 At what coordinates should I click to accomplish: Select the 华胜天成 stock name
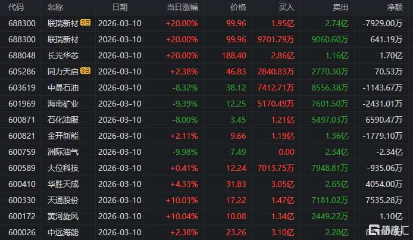(x=62, y=184)
